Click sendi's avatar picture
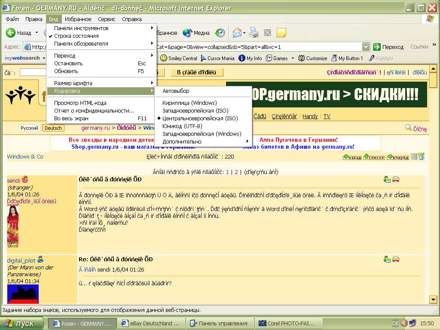This screenshot has width=440, height=330. coord(12,226)
